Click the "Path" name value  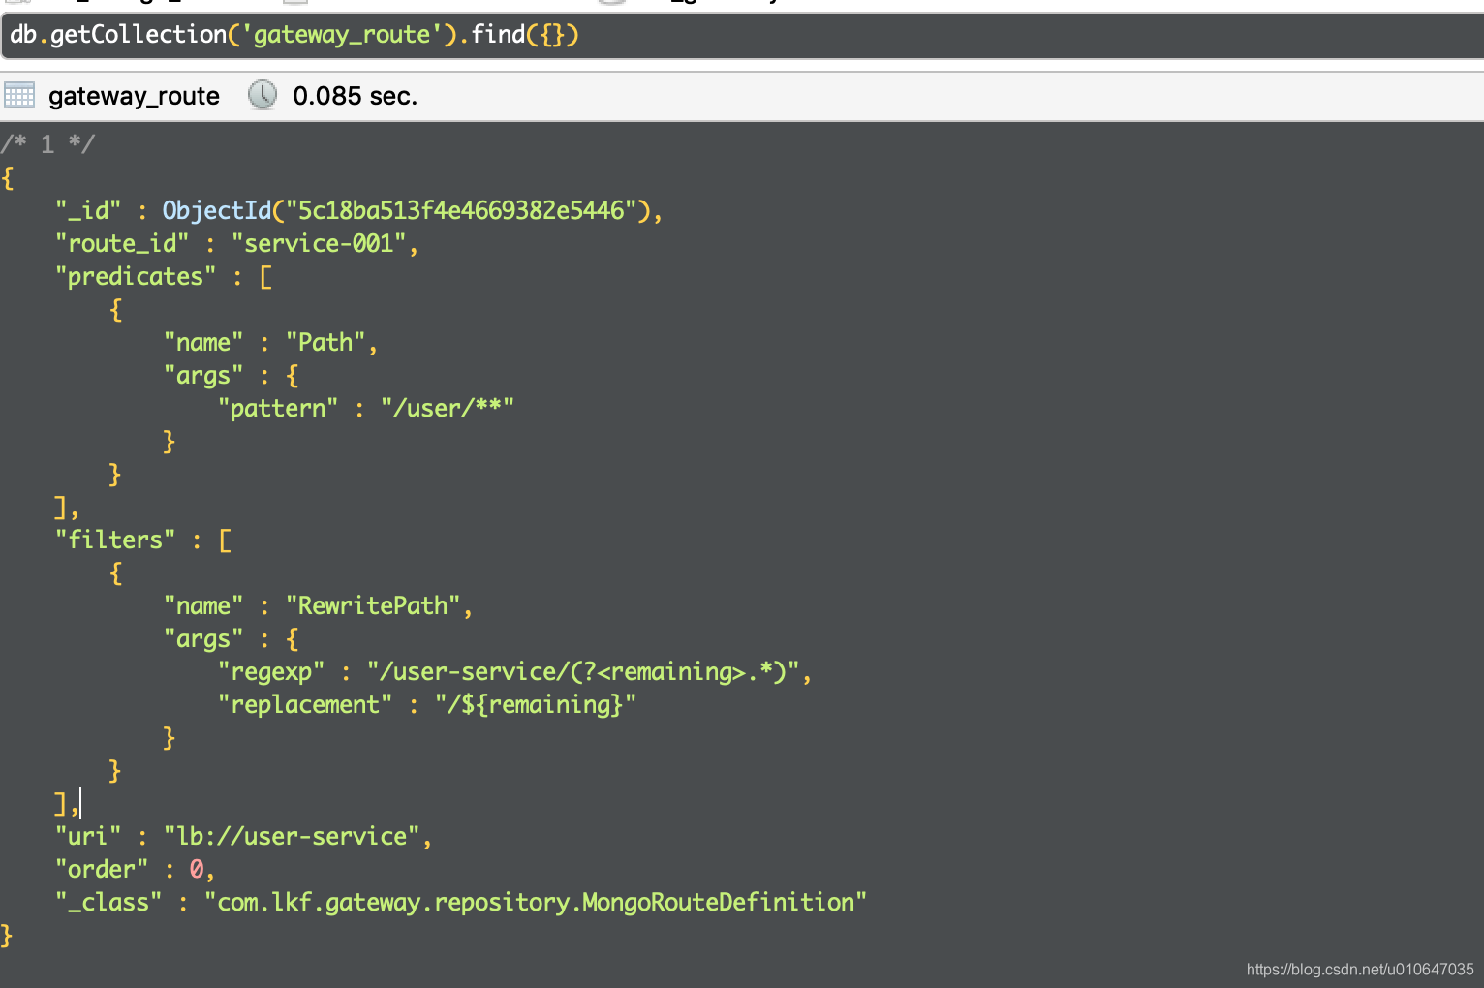pyautogui.click(x=325, y=343)
